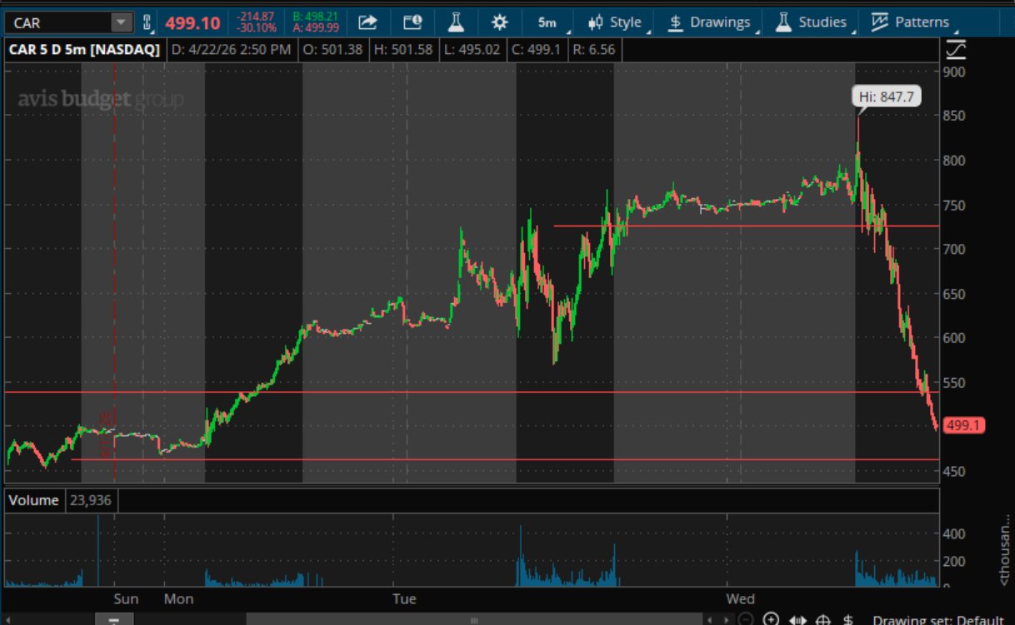
Task: Open the flask-shaped quick study icon
Action: coord(455,22)
